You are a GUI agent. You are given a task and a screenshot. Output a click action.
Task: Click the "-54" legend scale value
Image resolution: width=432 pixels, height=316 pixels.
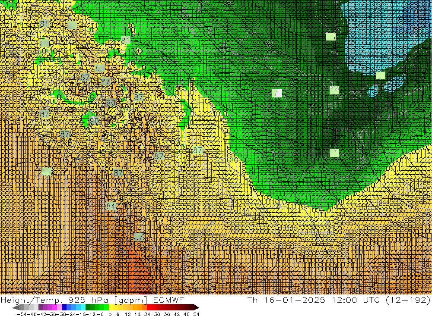click(x=22, y=314)
